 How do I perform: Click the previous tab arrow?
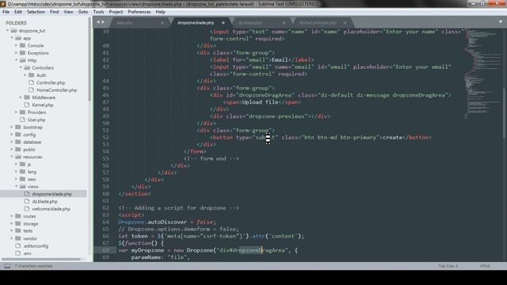pos(98,22)
